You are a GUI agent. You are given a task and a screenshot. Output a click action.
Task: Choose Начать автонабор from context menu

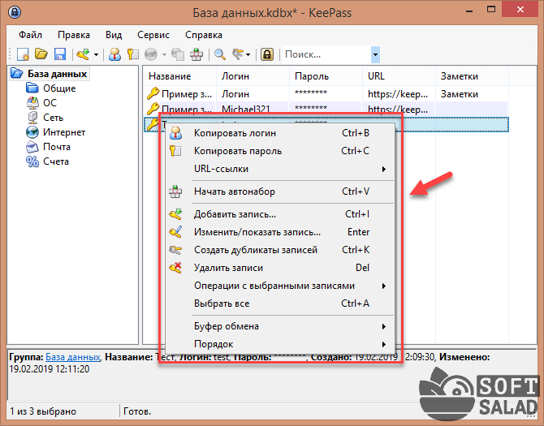pos(279,191)
